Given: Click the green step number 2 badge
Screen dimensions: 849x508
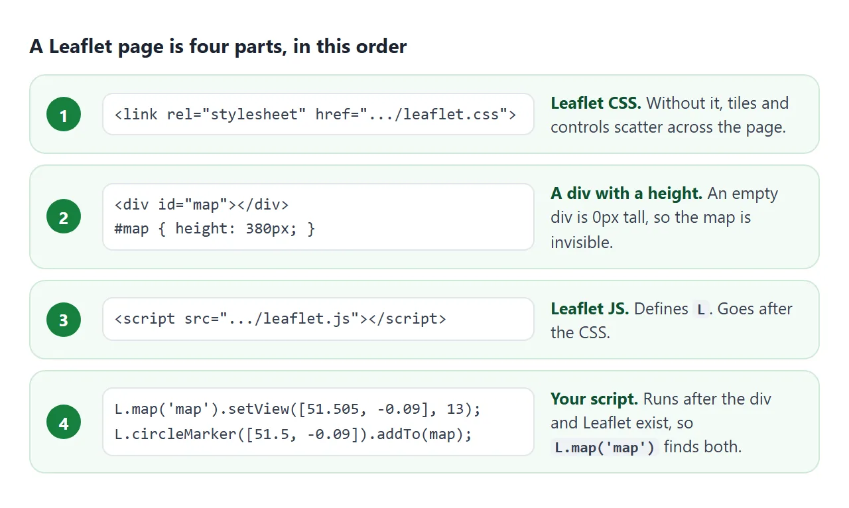Looking at the screenshot, I should [64, 217].
